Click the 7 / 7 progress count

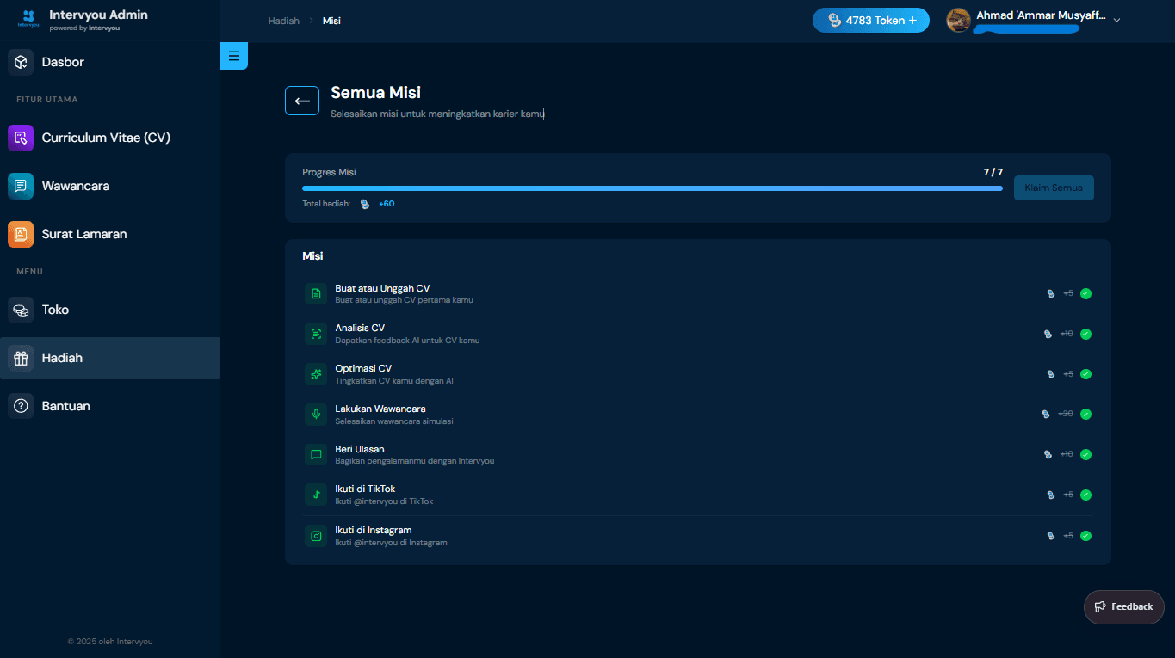click(993, 172)
